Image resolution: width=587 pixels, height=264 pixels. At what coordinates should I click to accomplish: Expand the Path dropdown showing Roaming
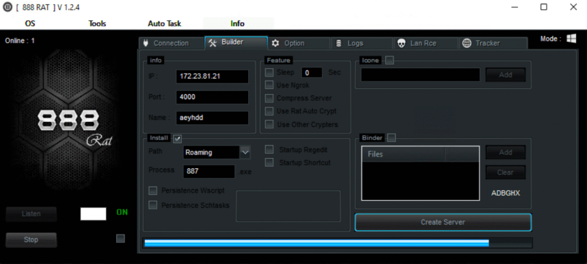pos(245,152)
